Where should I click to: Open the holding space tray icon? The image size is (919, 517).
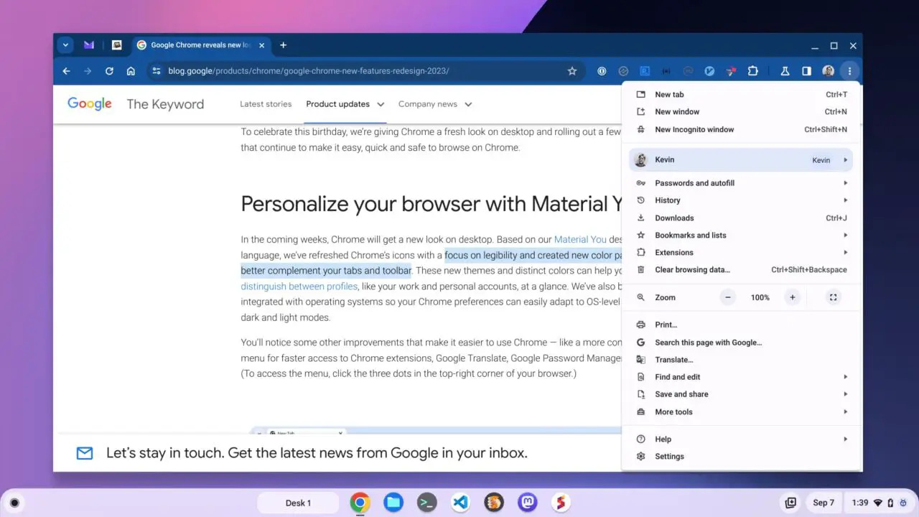790,503
